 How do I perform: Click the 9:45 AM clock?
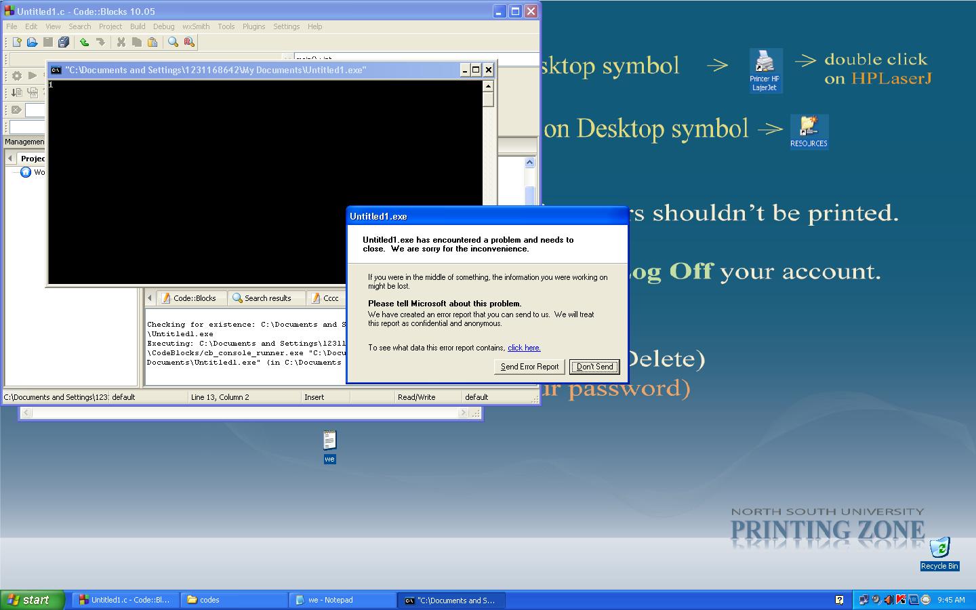coord(951,600)
